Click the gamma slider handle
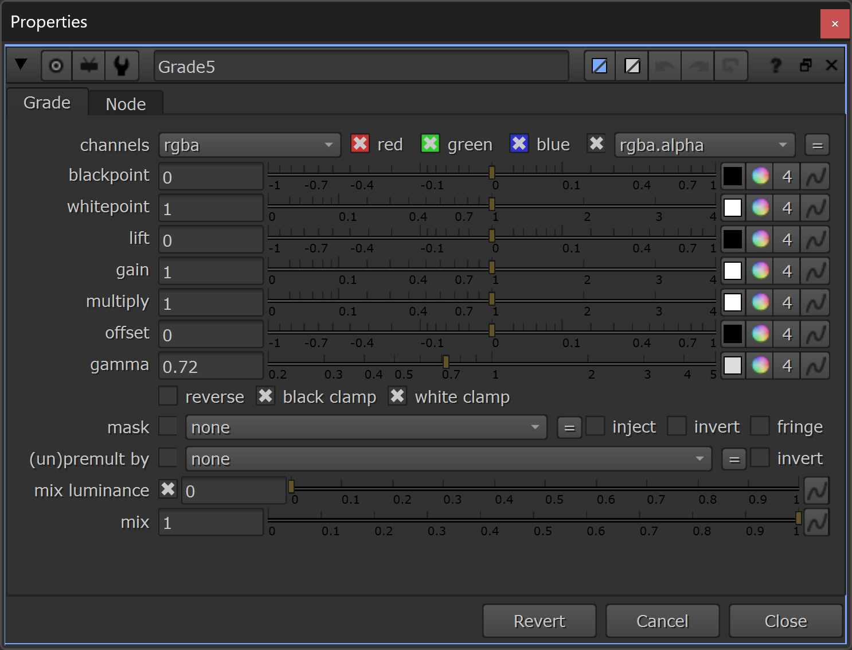Screen dimensions: 852x650 point(445,361)
